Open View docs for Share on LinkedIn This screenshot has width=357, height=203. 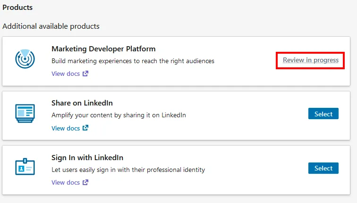click(65, 128)
